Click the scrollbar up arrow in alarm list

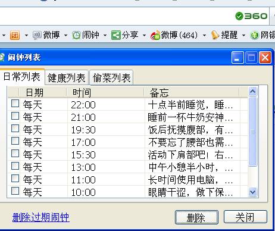252,92
